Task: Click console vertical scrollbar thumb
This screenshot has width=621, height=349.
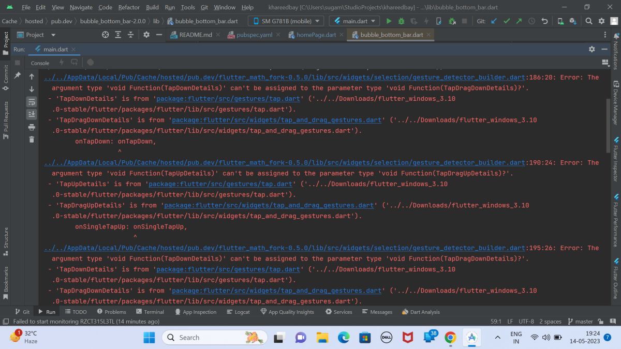Action: [x=608, y=126]
